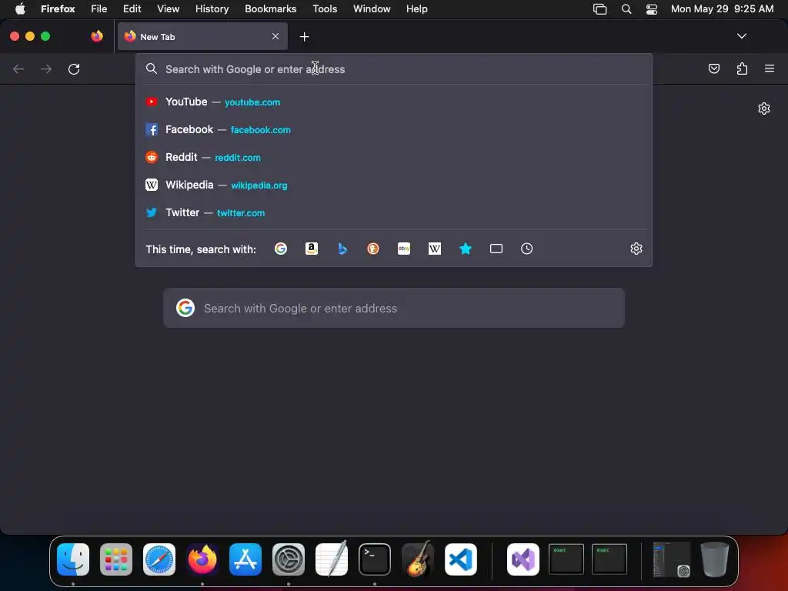Image resolution: width=788 pixels, height=591 pixels.
Task: Open Visual Studio Code from the Dock
Action: (461, 559)
